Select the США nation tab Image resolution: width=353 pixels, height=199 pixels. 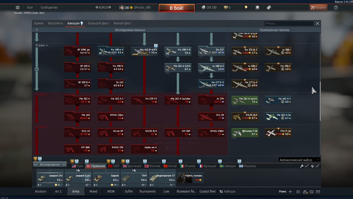[x=77, y=166]
